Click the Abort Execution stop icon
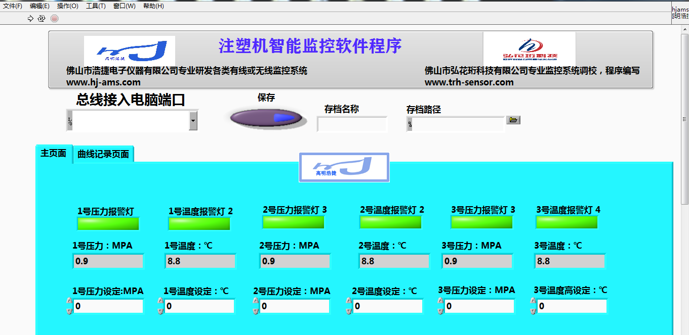 pyautogui.click(x=55, y=19)
